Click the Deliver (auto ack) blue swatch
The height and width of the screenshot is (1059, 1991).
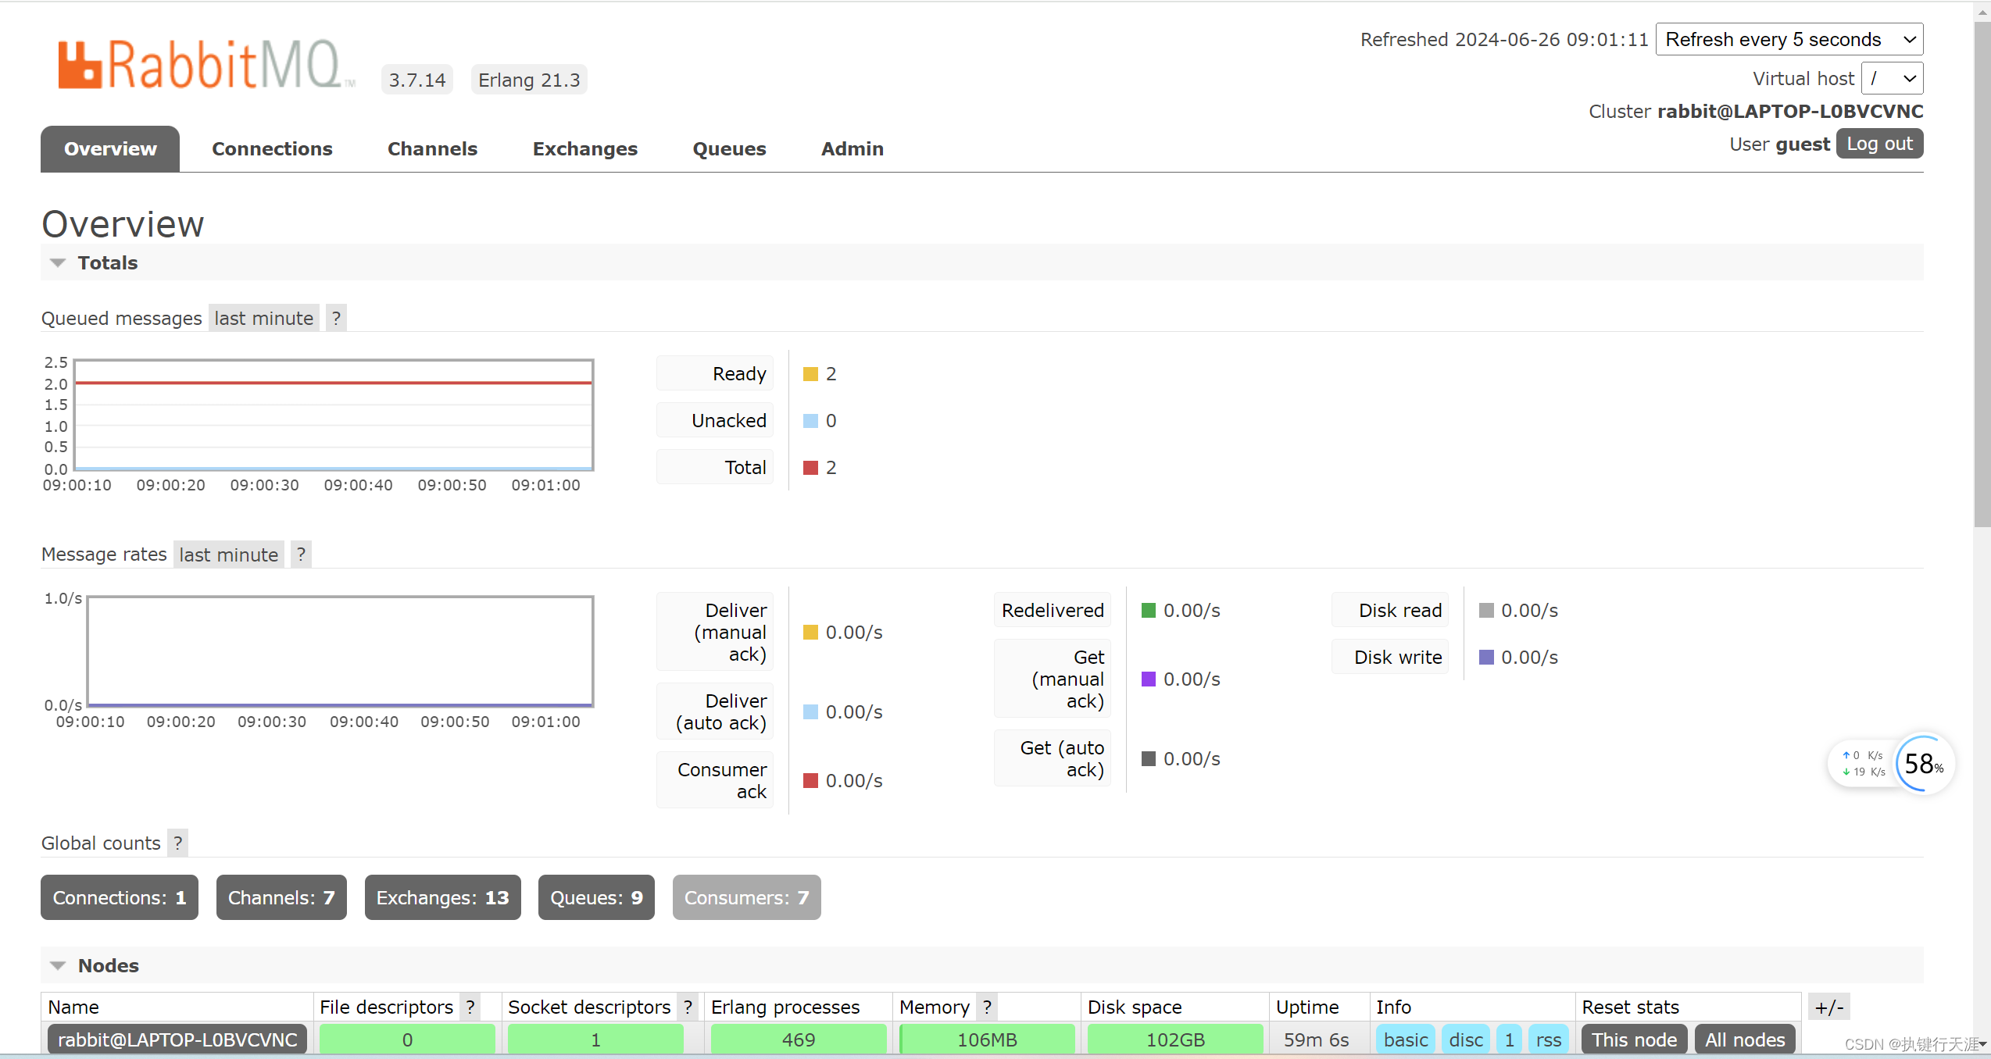pos(810,711)
